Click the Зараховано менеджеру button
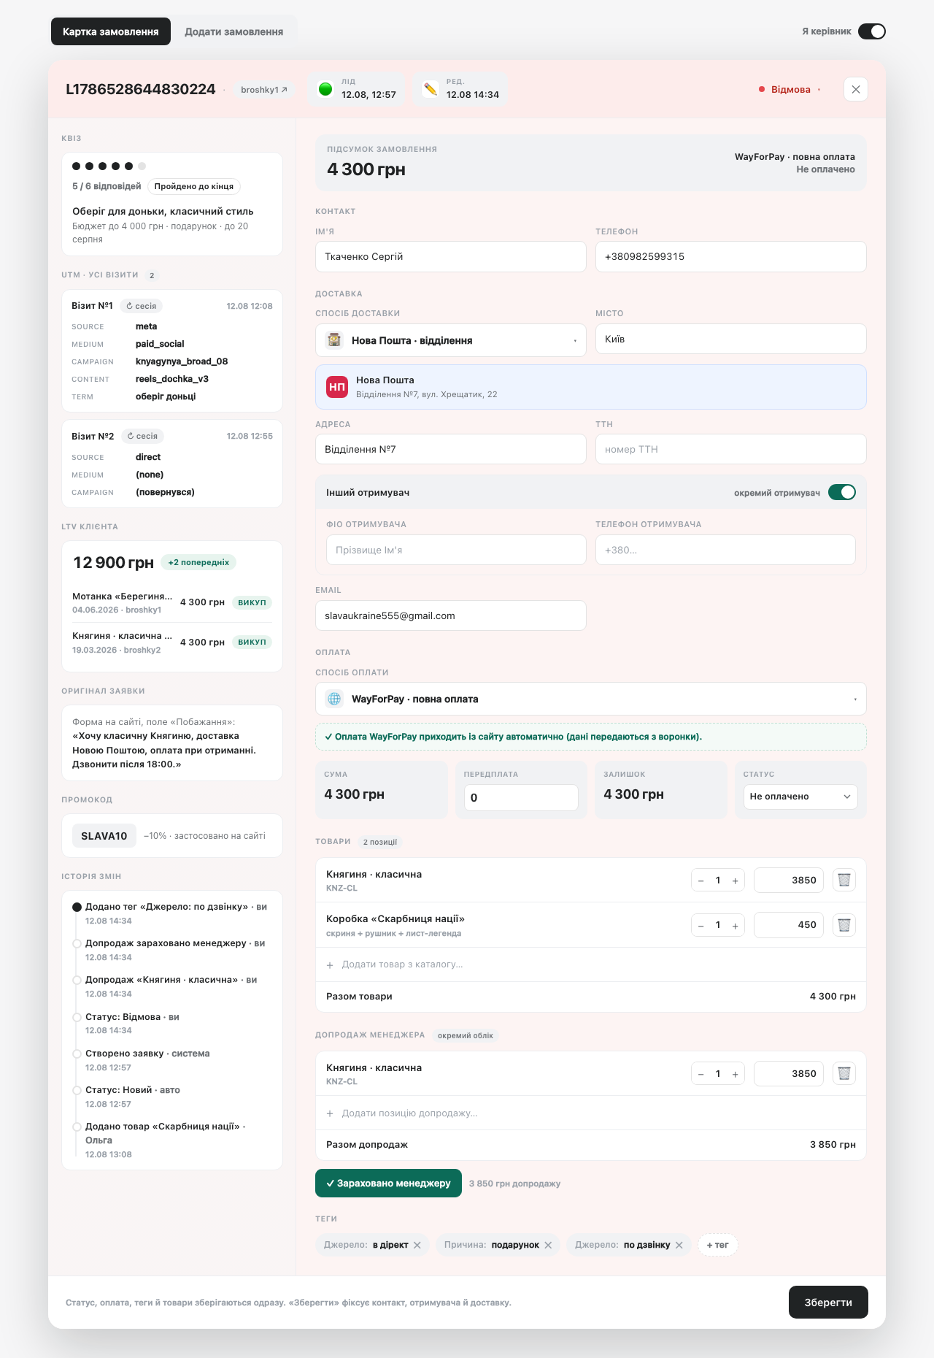The width and height of the screenshot is (934, 1358). (388, 1184)
